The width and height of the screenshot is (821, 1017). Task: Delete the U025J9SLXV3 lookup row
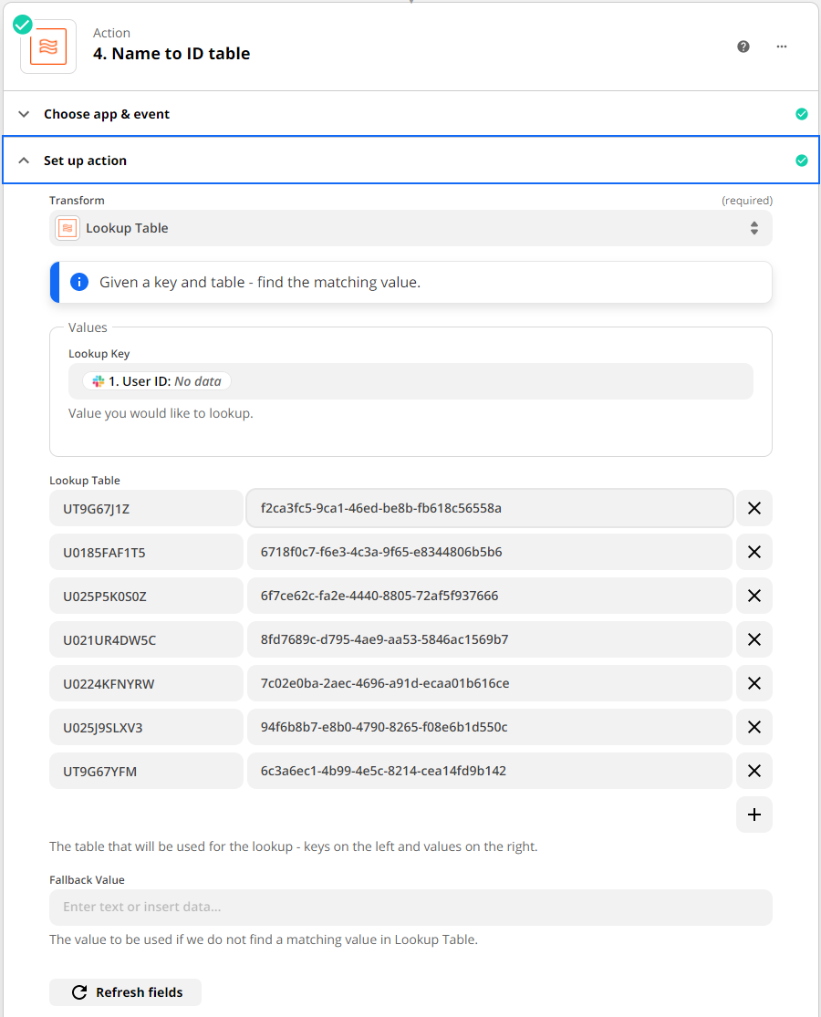(753, 727)
